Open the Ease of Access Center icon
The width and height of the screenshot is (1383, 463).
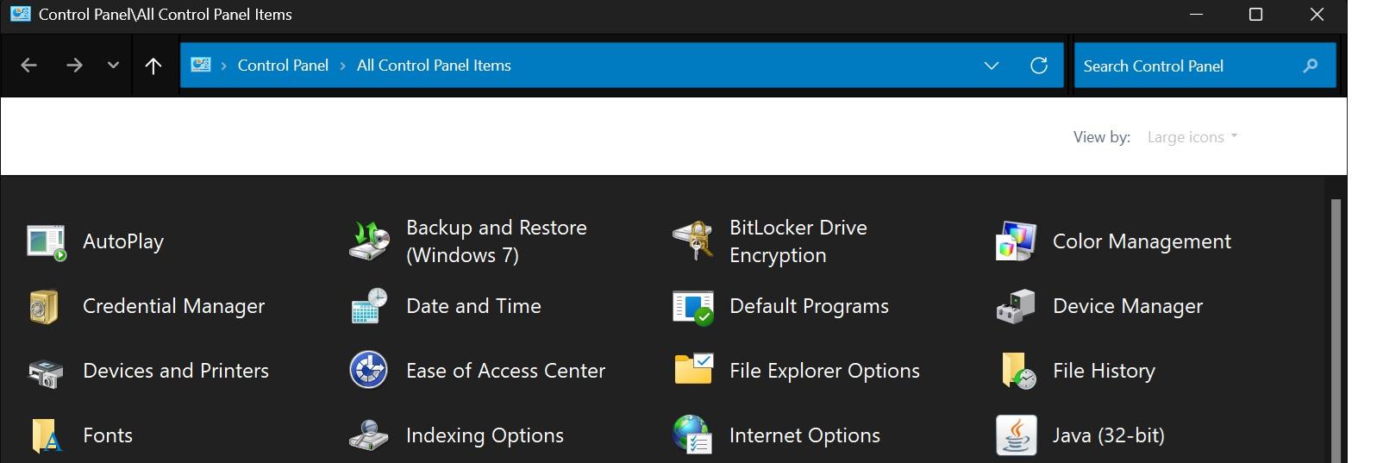click(x=368, y=370)
